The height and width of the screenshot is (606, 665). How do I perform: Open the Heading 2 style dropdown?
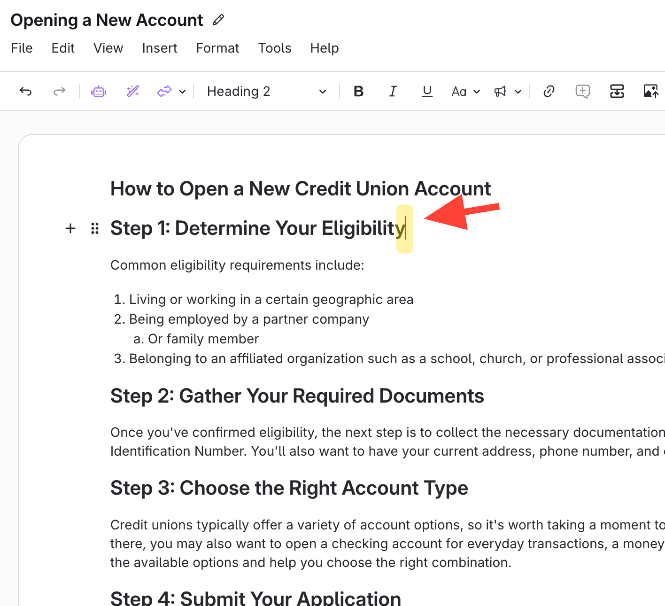click(266, 92)
